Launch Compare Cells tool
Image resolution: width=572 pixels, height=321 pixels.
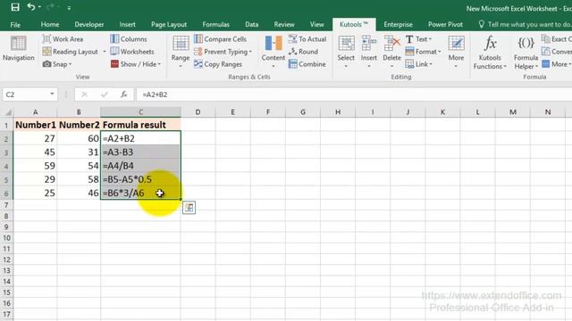point(220,39)
